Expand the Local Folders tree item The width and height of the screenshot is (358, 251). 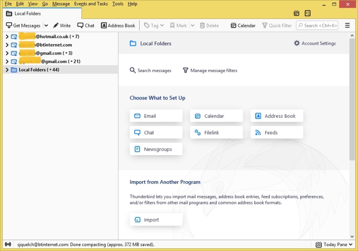[7, 70]
